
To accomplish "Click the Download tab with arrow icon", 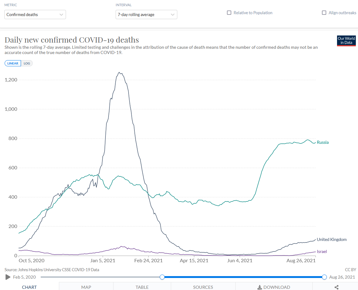I will (274, 287).
